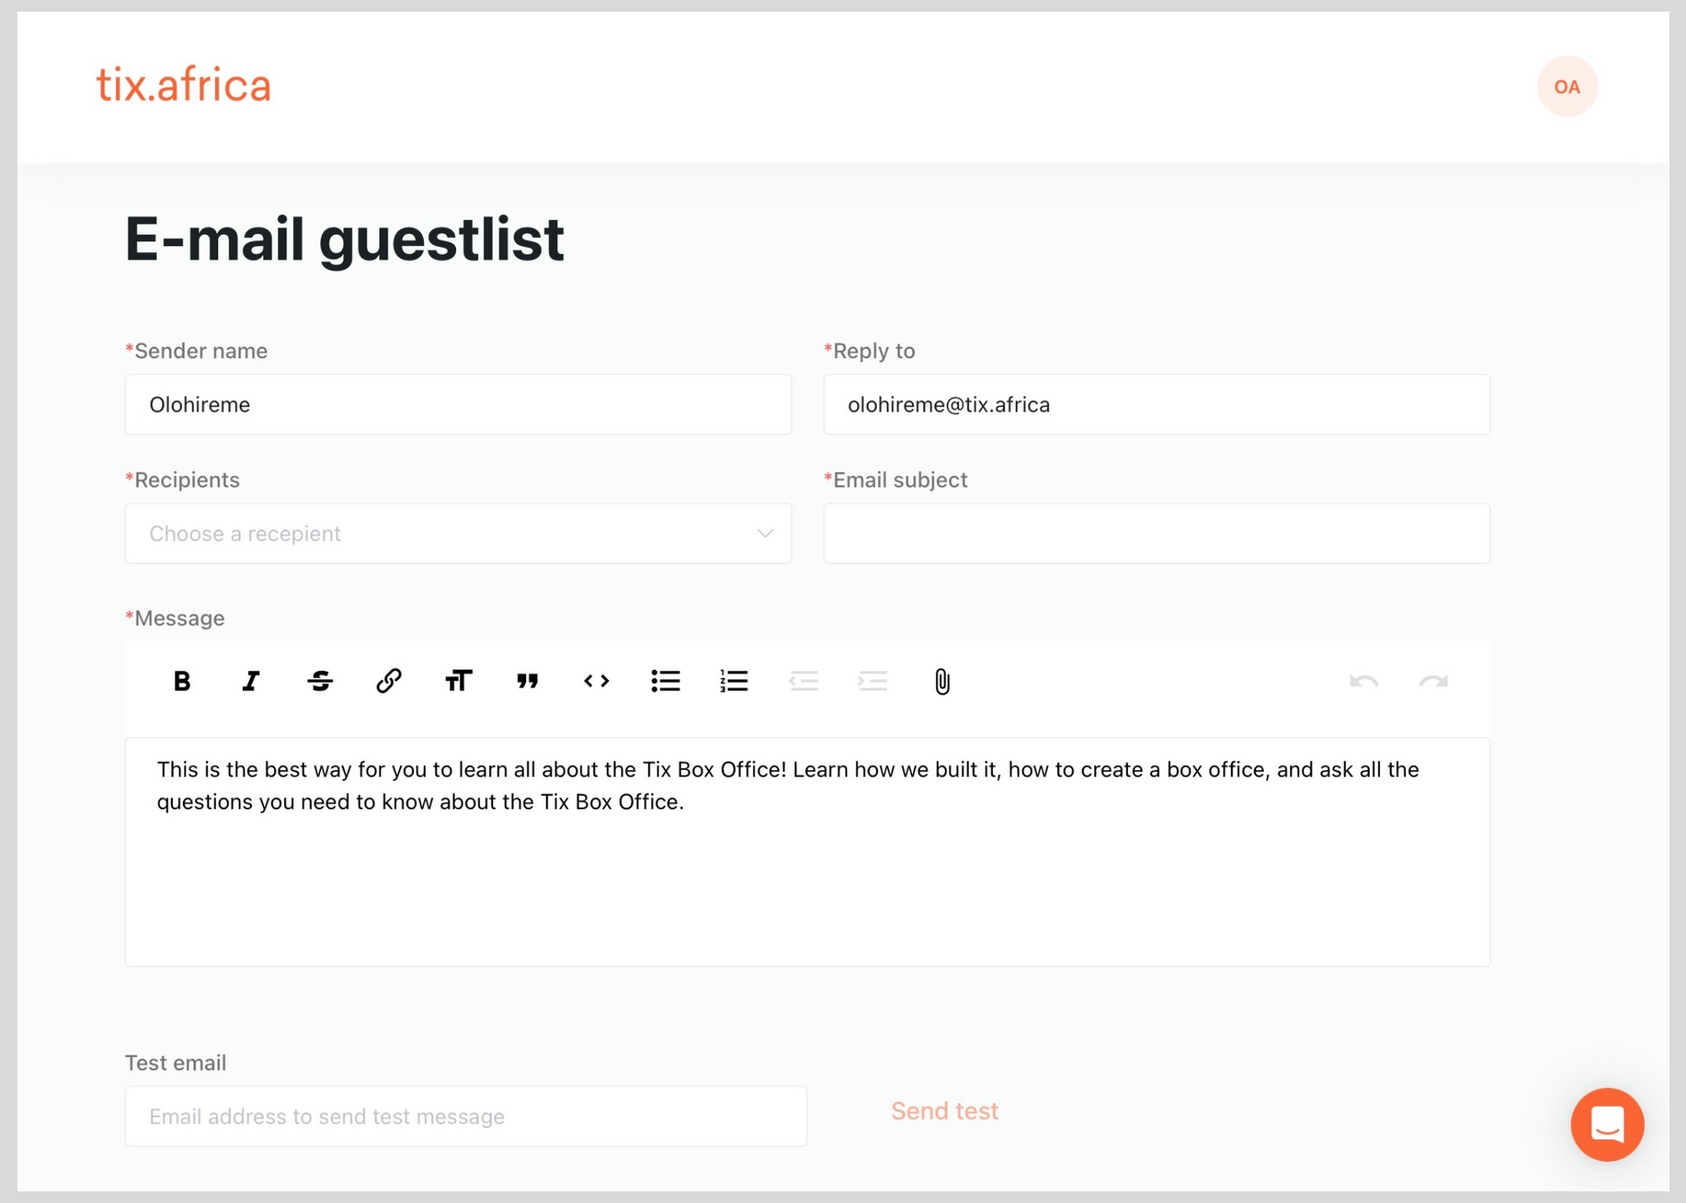Open the Choose a recipient dropdown
Image resolution: width=1686 pixels, height=1203 pixels.
tap(458, 533)
